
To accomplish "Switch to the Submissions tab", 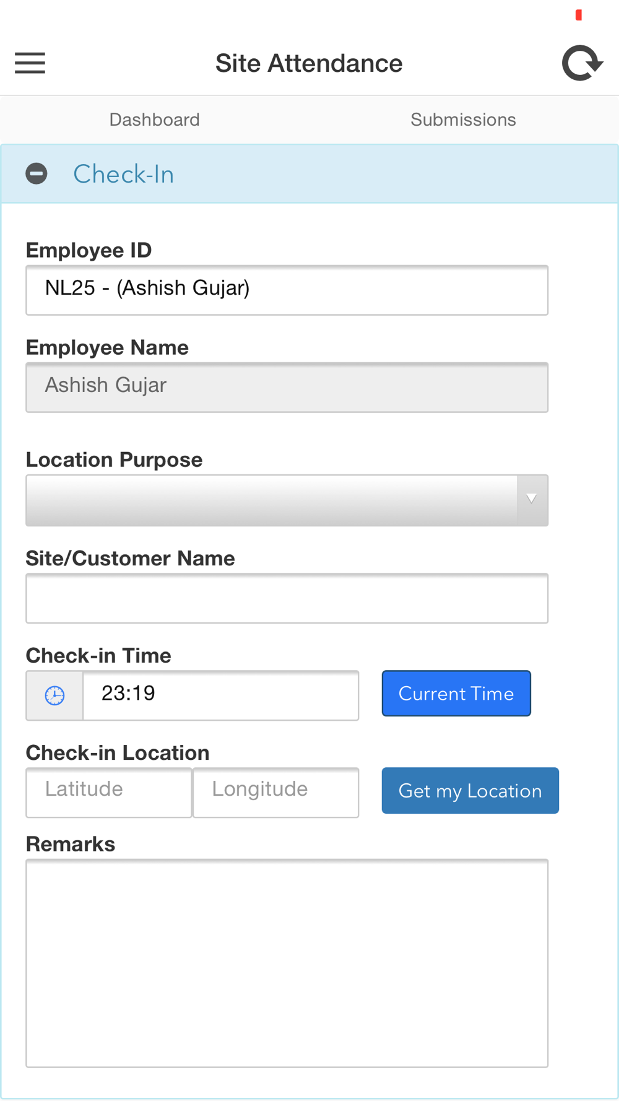I will click(x=463, y=120).
